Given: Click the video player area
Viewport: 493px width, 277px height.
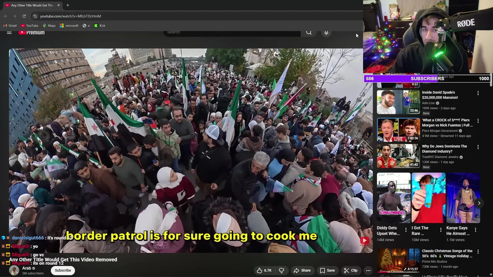Looking at the screenshot, I should tap(191, 150).
